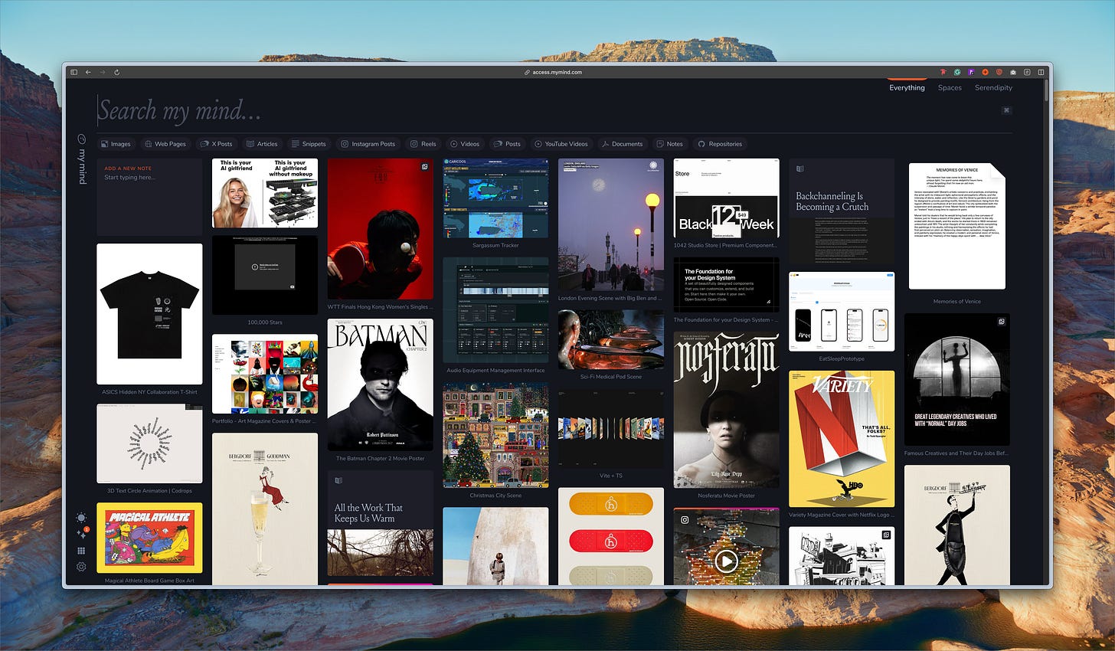
Task: Open the ASICS Hidden NY T-Shirt card
Action: tap(149, 314)
